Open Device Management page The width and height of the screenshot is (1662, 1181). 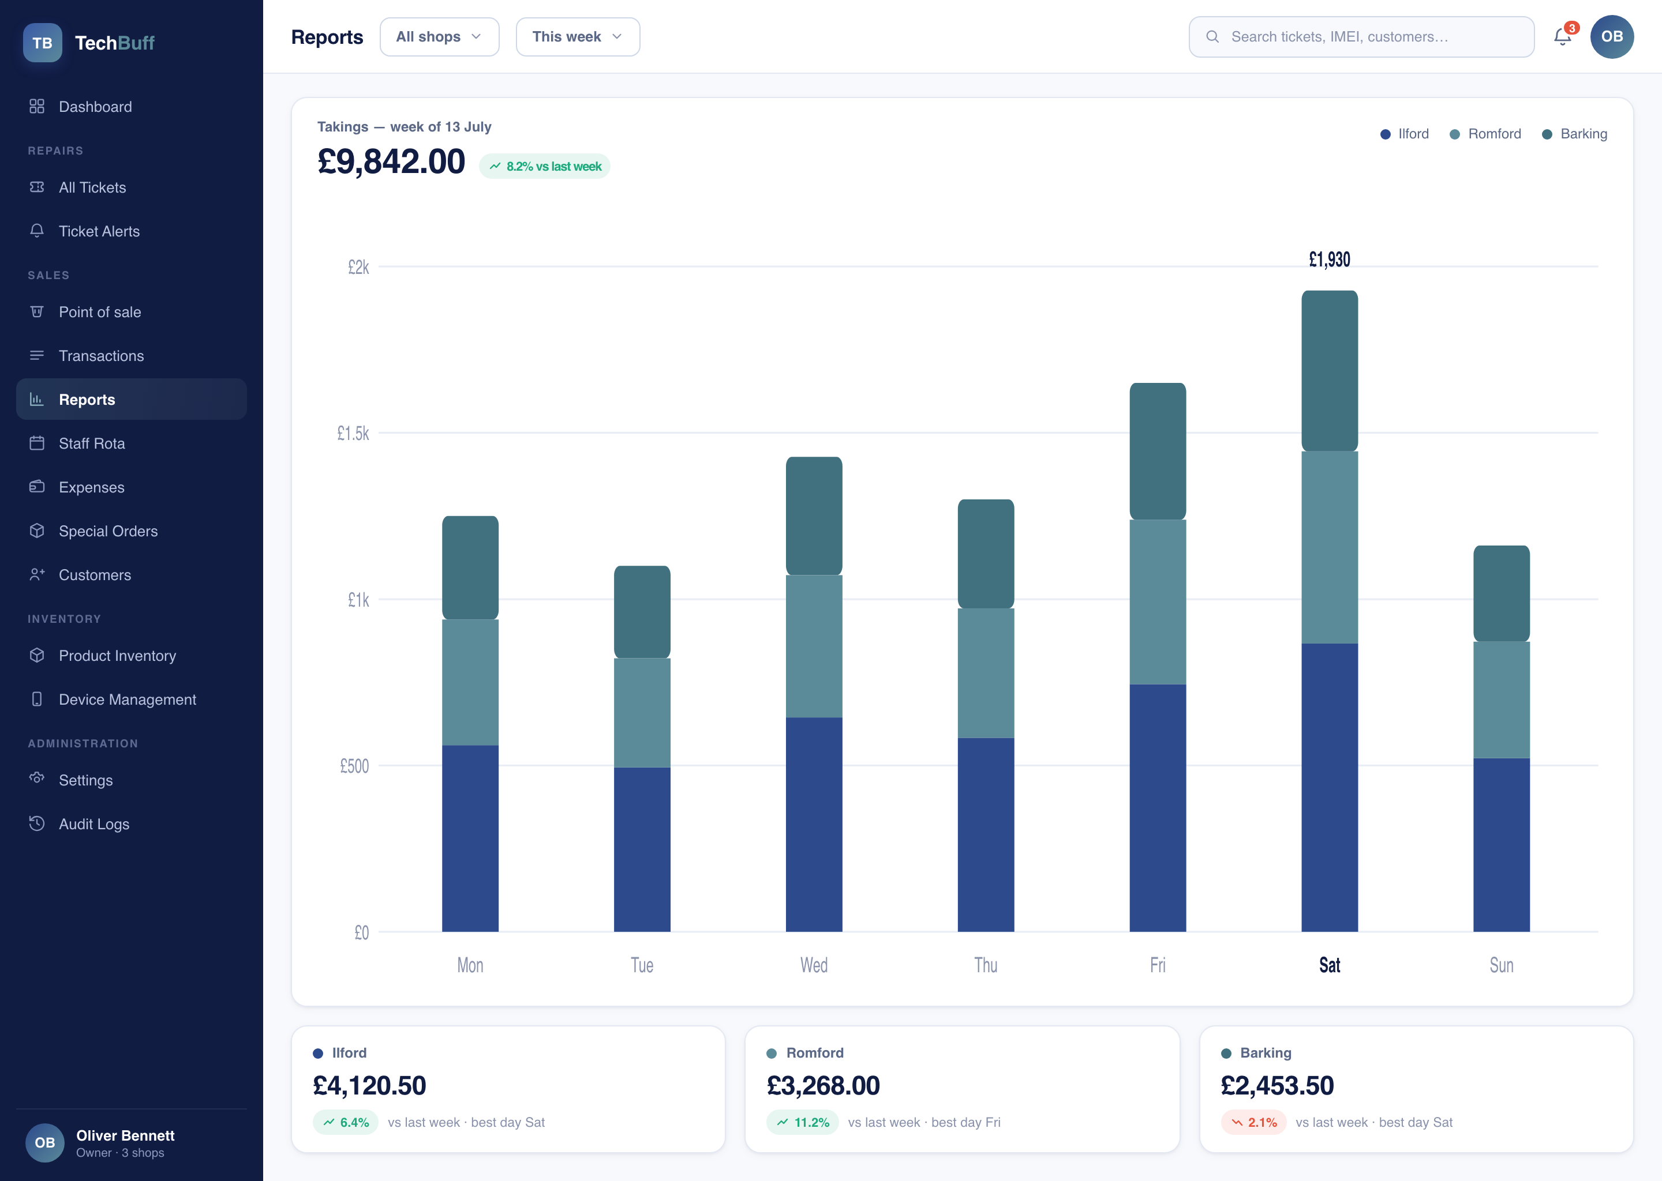(x=131, y=699)
